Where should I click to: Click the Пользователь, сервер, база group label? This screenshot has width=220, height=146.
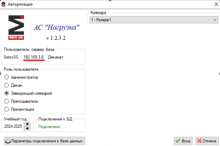(x=29, y=49)
